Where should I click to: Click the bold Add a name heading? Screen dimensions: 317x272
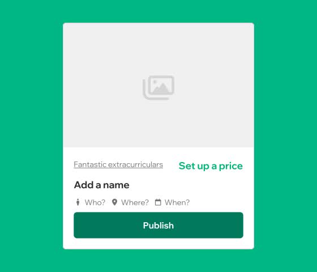click(102, 185)
